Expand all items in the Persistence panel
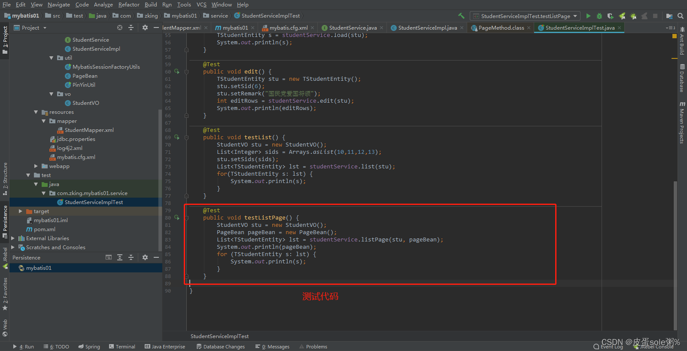The width and height of the screenshot is (687, 351). [120, 257]
